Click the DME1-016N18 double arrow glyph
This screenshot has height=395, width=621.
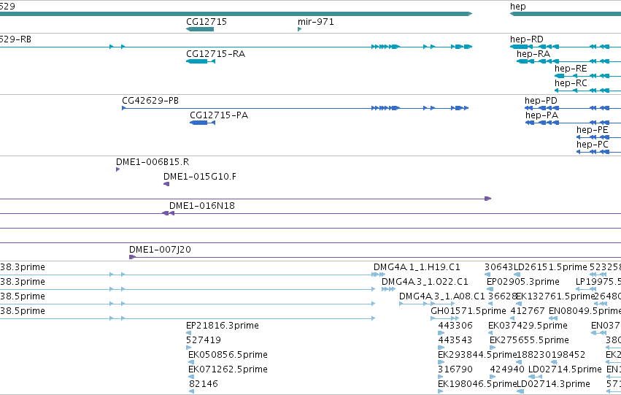tap(168, 213)
